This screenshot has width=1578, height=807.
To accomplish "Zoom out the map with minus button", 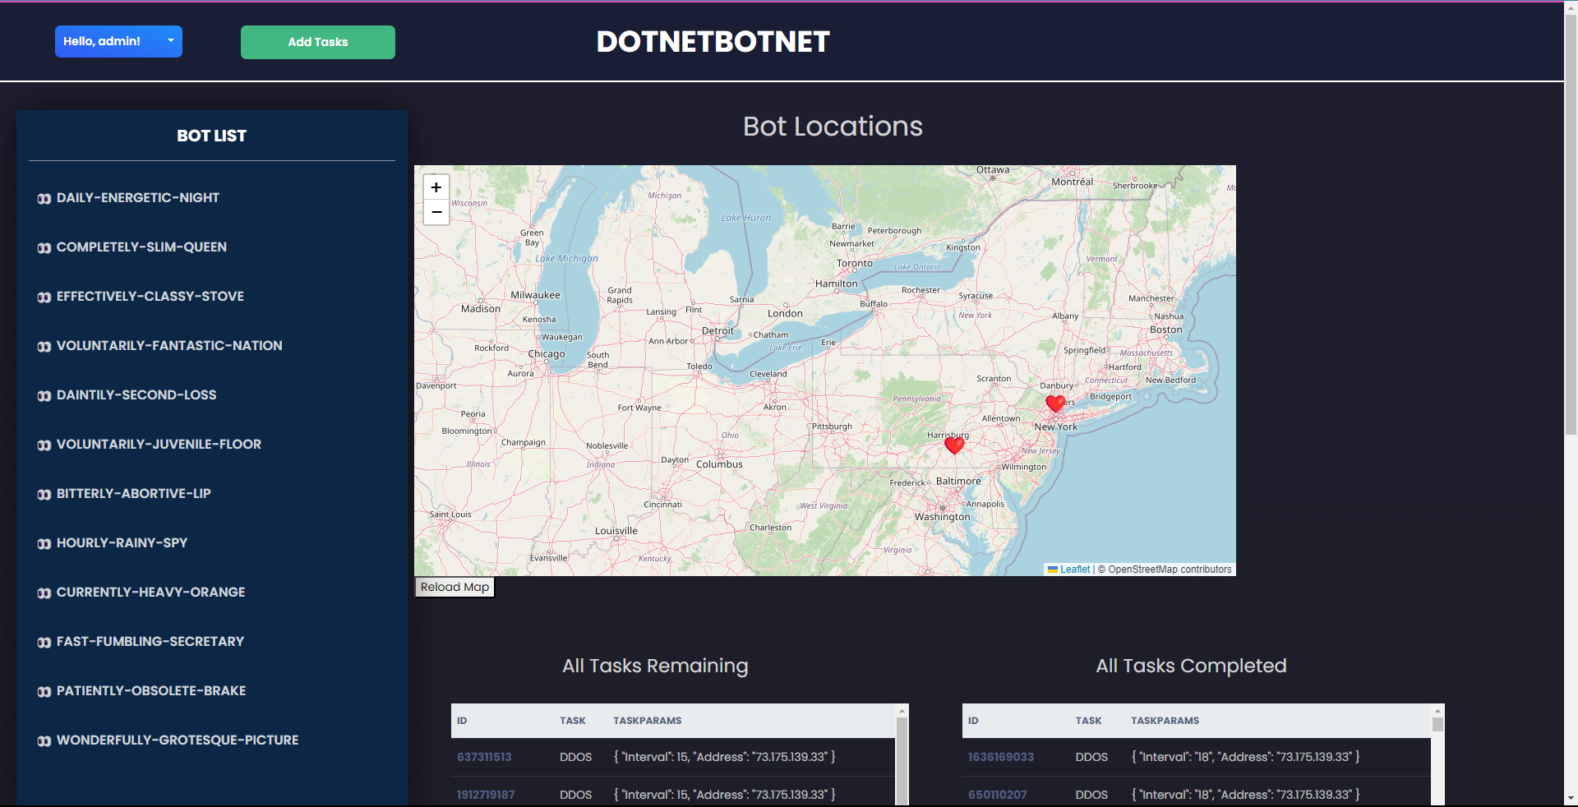I will pyautogui.click(x=436, y=212).
